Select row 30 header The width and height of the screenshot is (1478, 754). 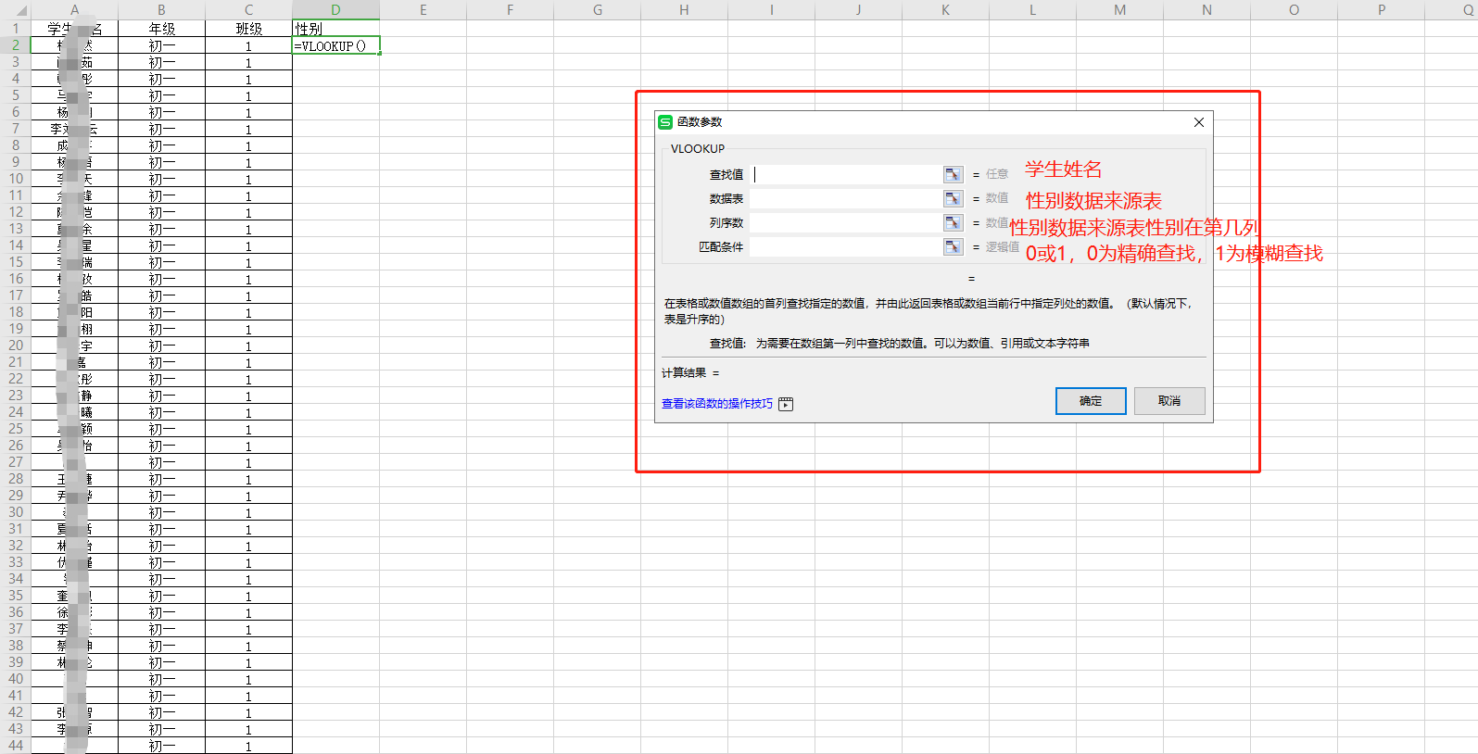point(15,512)
